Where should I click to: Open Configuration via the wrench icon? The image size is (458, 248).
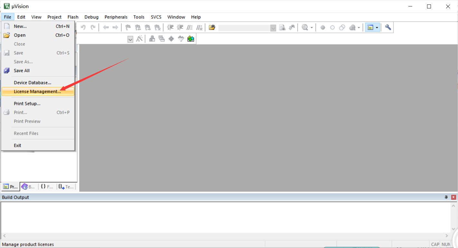pyautogui.click(x=388, y=27)
